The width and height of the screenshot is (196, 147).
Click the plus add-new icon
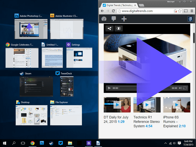(124, 19)
